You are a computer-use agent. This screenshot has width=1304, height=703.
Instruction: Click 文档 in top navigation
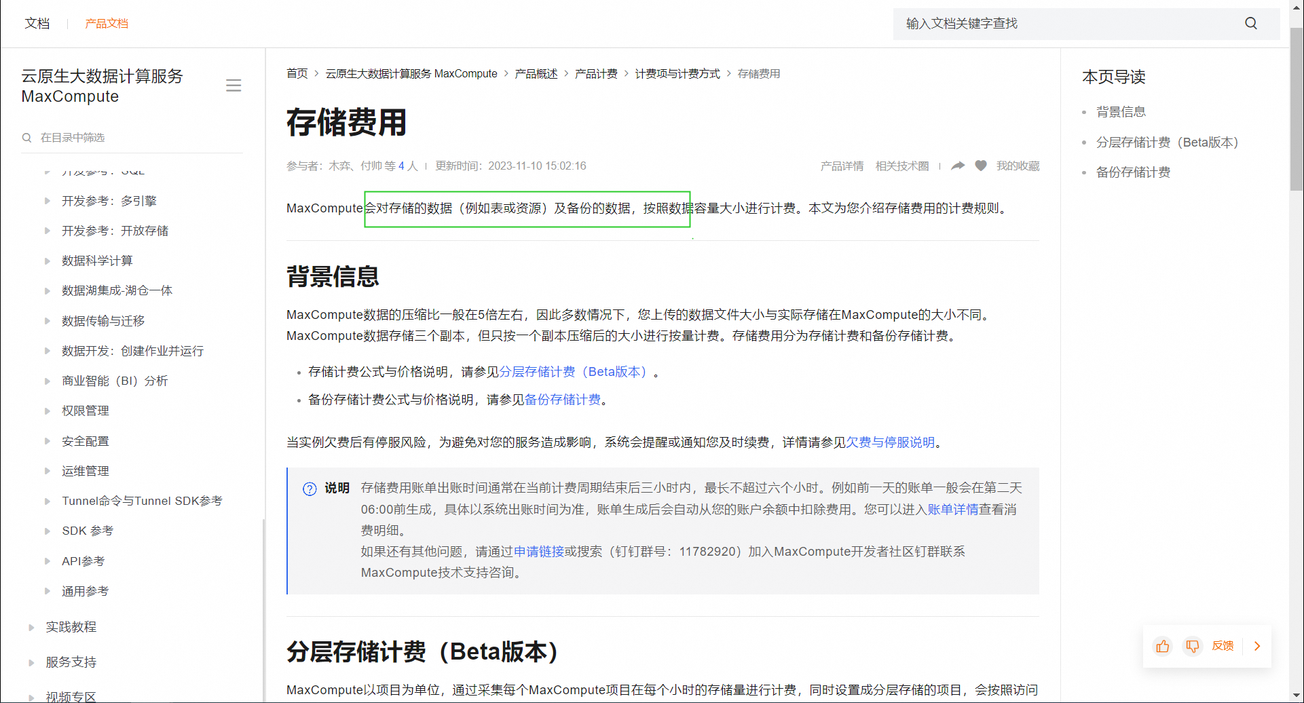pyautogui.click(x=37, y=24)
